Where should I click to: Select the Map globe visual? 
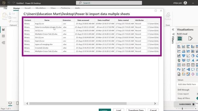(x=179, y=60)
